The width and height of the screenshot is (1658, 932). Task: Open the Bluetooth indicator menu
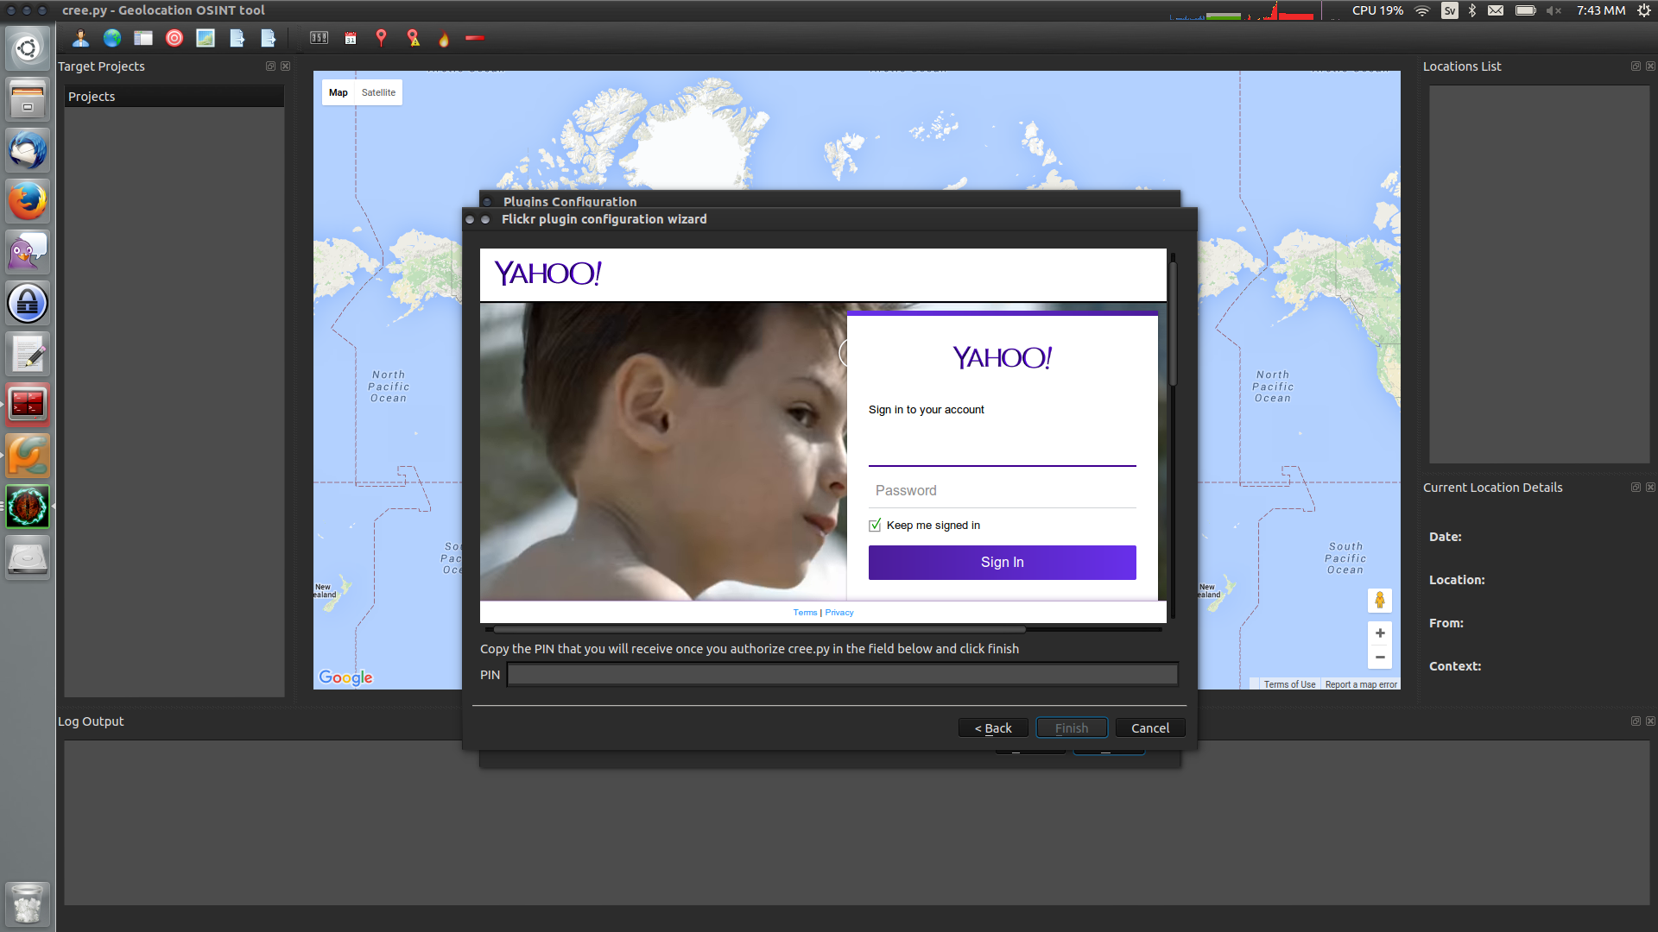[x=1472, y=10]
